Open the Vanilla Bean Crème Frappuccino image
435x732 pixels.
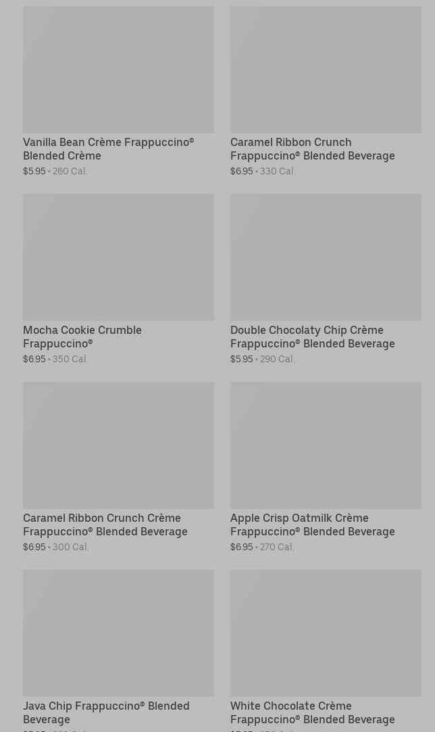pos(118,70)
